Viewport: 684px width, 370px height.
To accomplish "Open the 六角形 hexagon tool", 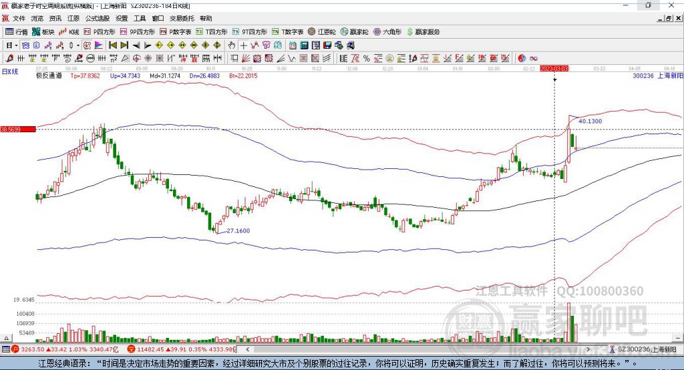I will pos(387,32).
